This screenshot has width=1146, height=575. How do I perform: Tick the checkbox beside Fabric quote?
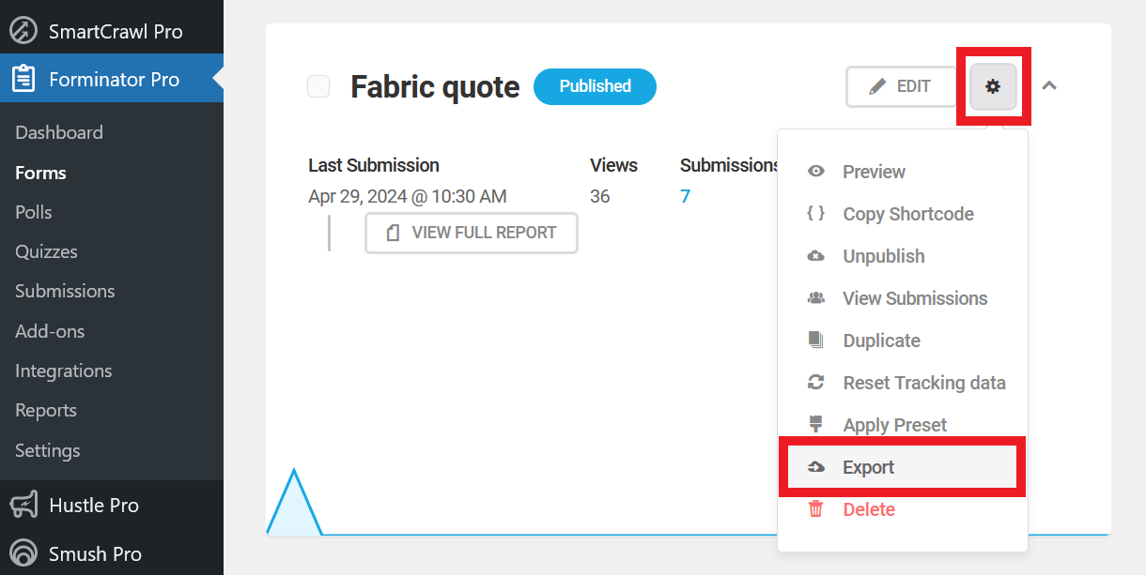pyautogui.click(x=319, y=86)
